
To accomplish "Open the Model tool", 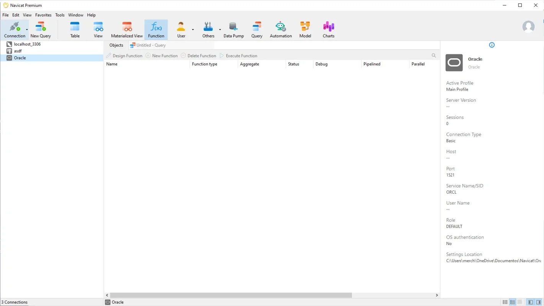I will [x=305, y=30].
